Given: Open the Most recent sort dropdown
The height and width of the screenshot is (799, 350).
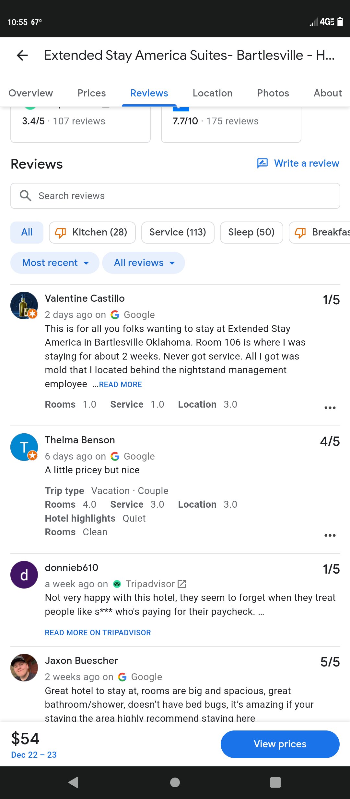Looking at the screenshot, I should [x=55, y=263].
